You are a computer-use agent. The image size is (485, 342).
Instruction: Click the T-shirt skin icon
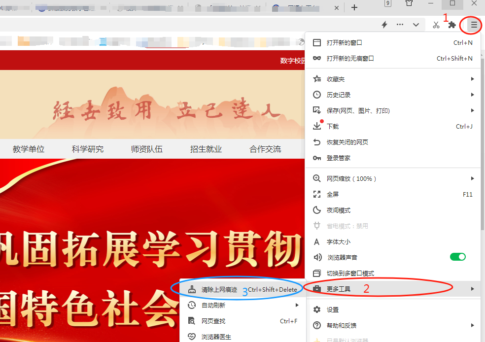(409, 3)
